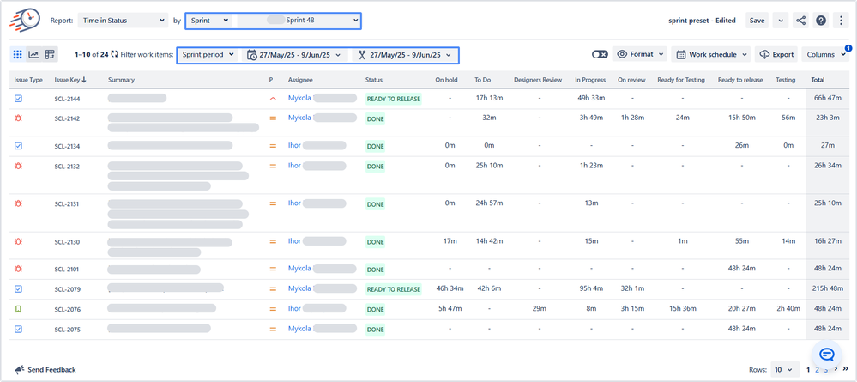The height and width of the screenshot is (382, 857).
Task: Click the app logo with clock
Action: 25,21
